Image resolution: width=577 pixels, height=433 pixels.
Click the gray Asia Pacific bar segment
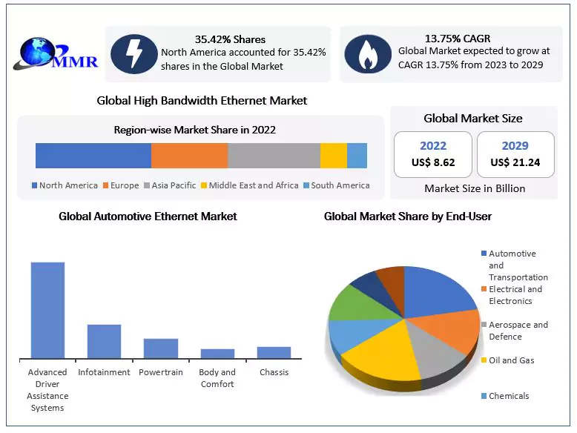[274, 156]
